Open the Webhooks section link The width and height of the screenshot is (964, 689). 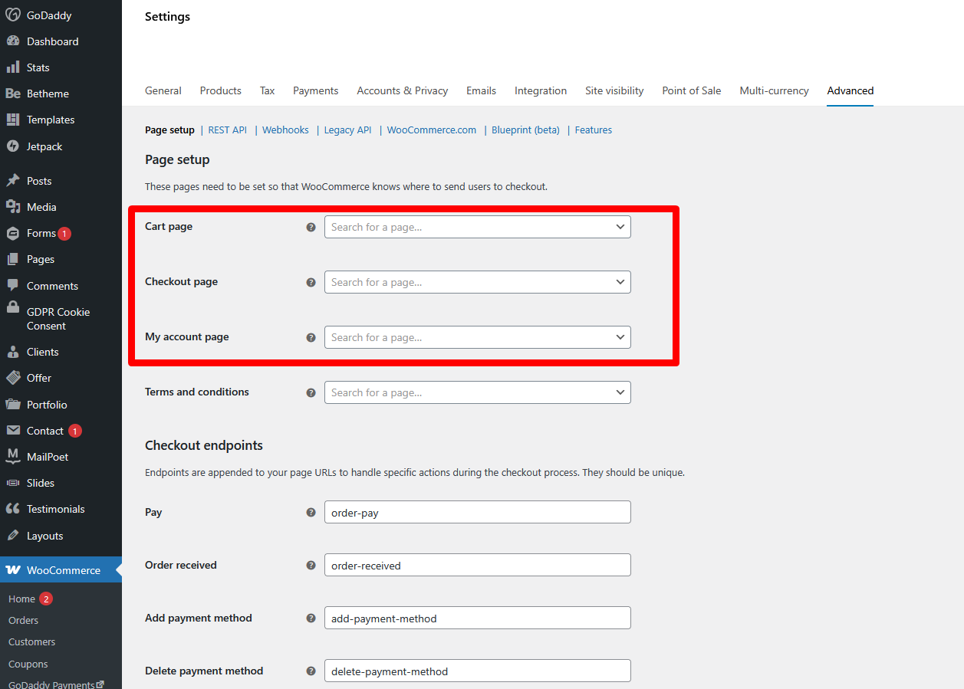point(285,130)
